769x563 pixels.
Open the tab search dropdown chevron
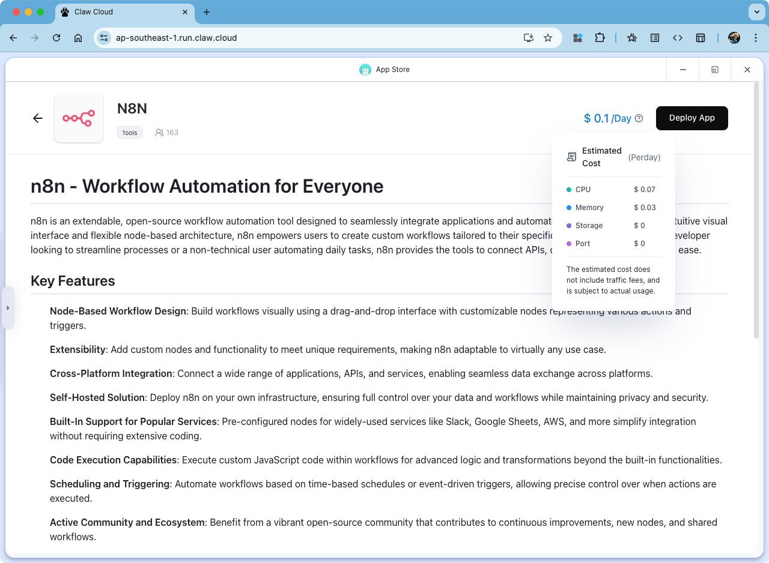pos(756,12)
